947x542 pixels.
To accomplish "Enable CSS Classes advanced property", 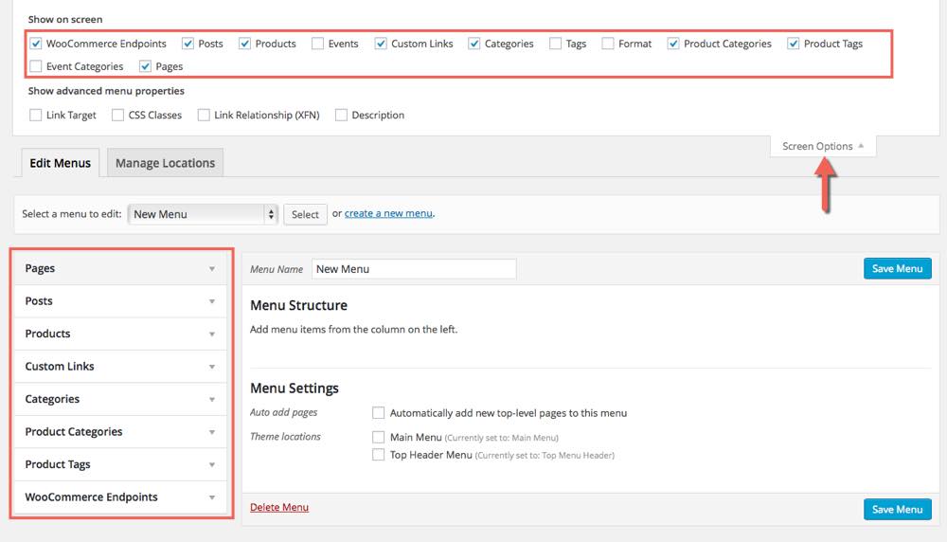I will pos(118,116).
